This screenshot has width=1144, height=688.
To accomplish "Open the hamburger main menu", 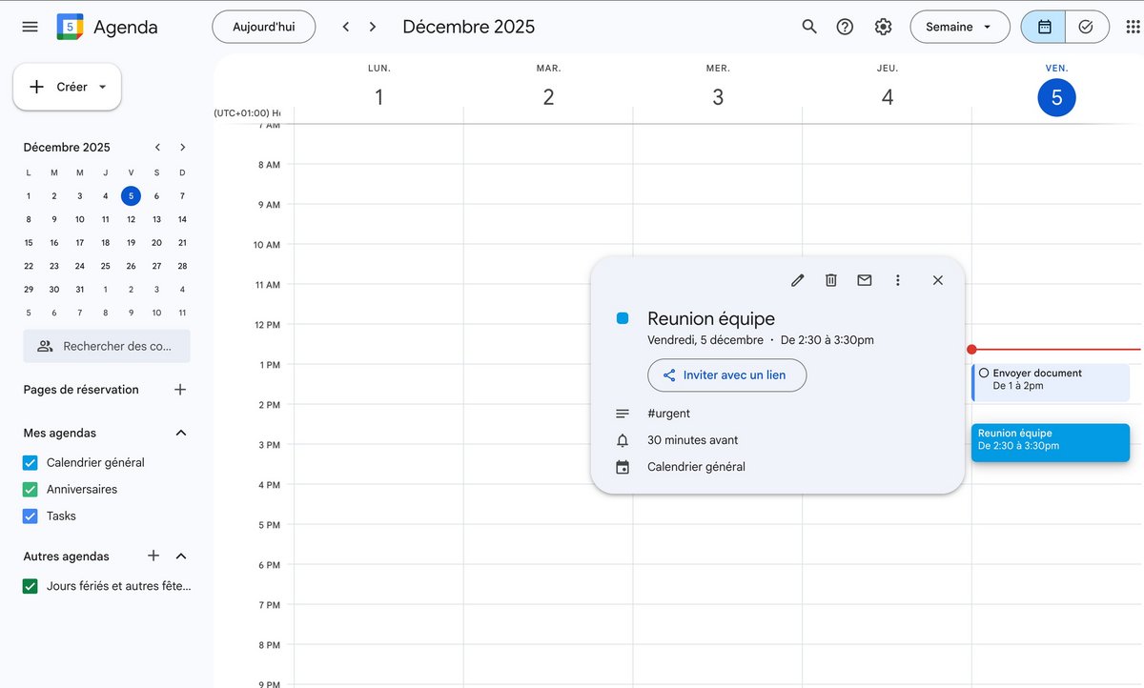I will (30, 27).
